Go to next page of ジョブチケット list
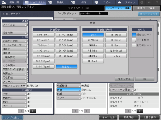The width and height of the screenshot is (161, 120). tap(33, 111)
